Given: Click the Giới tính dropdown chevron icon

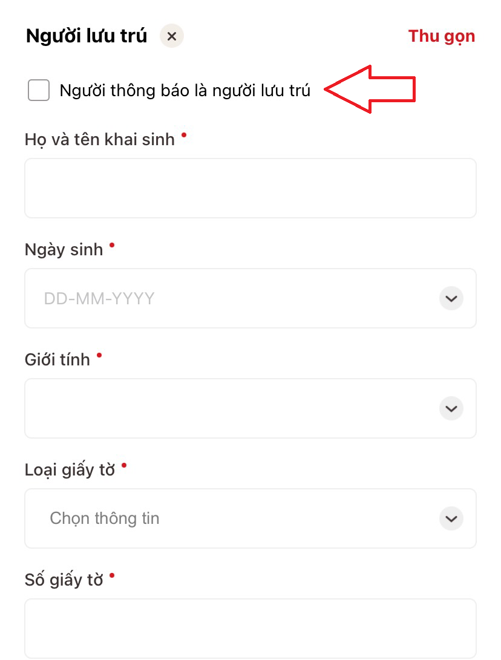Looking at the screenshot, I should [451, 408].
